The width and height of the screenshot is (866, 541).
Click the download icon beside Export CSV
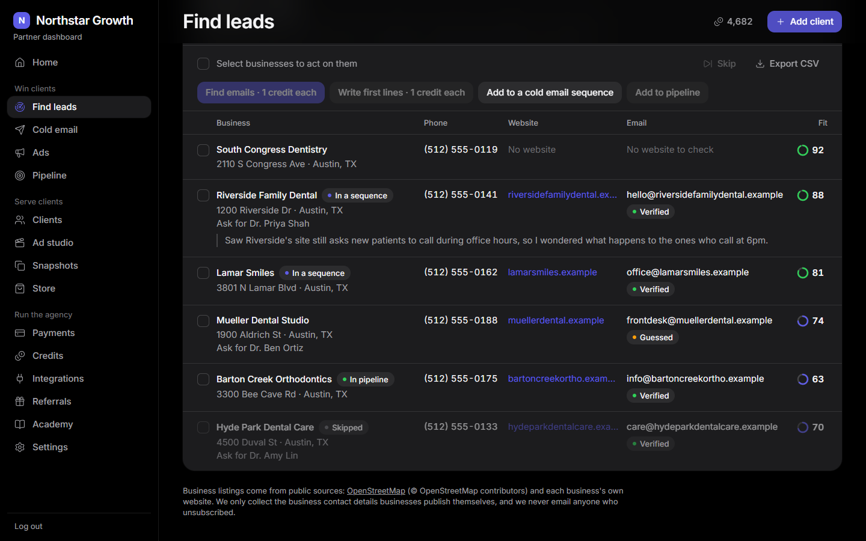click(760, 64)
